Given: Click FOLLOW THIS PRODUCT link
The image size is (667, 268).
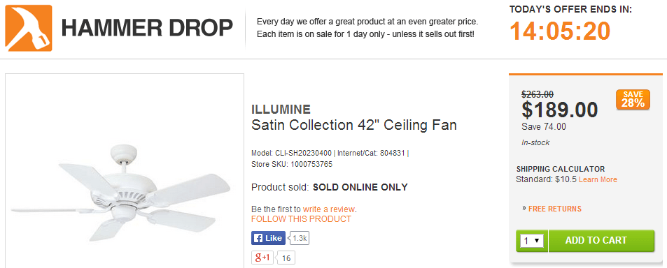Looking at the screenshot, I should tap(301, 219).
